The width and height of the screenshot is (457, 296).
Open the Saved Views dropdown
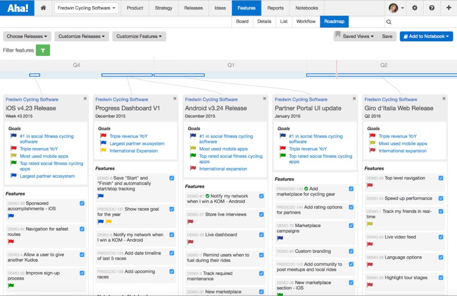355,36
